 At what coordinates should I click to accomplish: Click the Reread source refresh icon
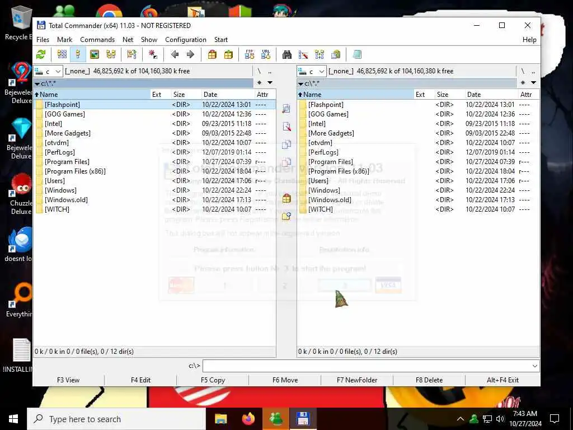[41, 54]
